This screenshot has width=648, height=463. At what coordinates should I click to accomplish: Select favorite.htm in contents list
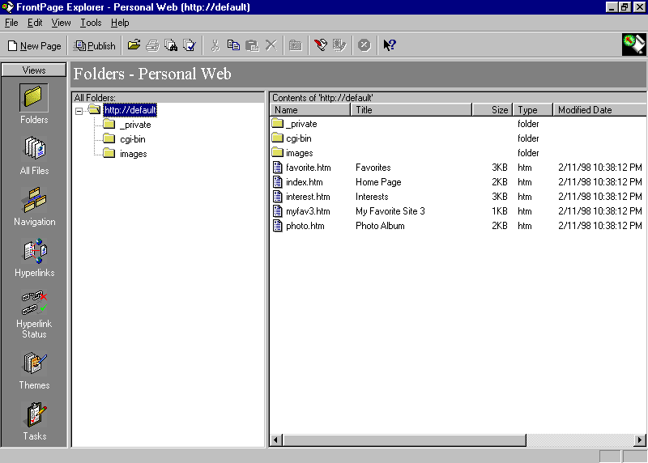coord(309,168)
